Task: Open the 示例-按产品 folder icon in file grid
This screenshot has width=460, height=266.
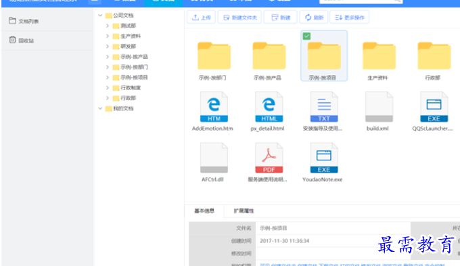Action: (269, 56)
